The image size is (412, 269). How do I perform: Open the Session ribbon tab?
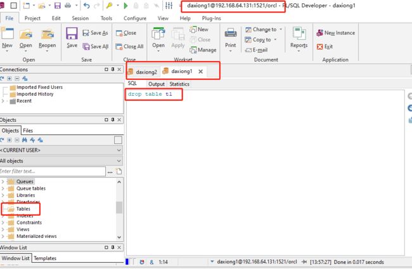click(80, 18)
